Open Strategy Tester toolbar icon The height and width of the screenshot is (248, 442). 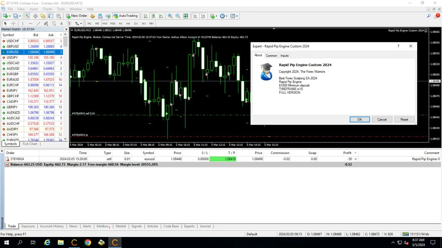(59, 16)
